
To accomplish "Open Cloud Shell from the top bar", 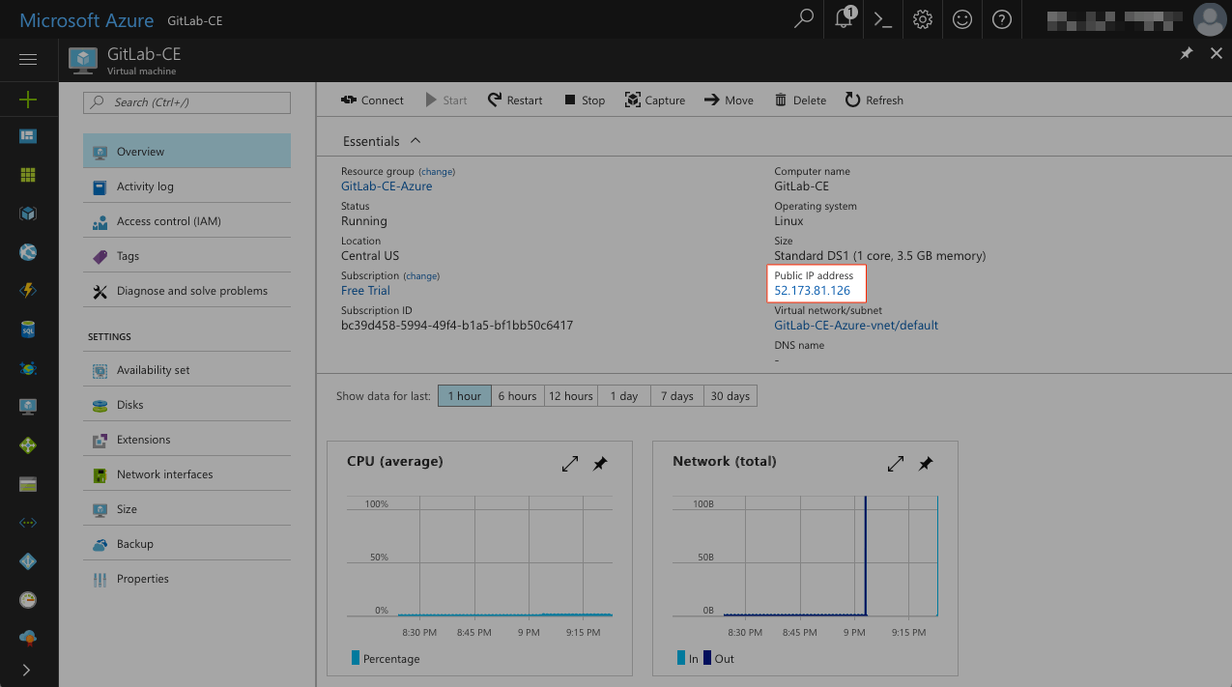I will click(x=881, y=19).
